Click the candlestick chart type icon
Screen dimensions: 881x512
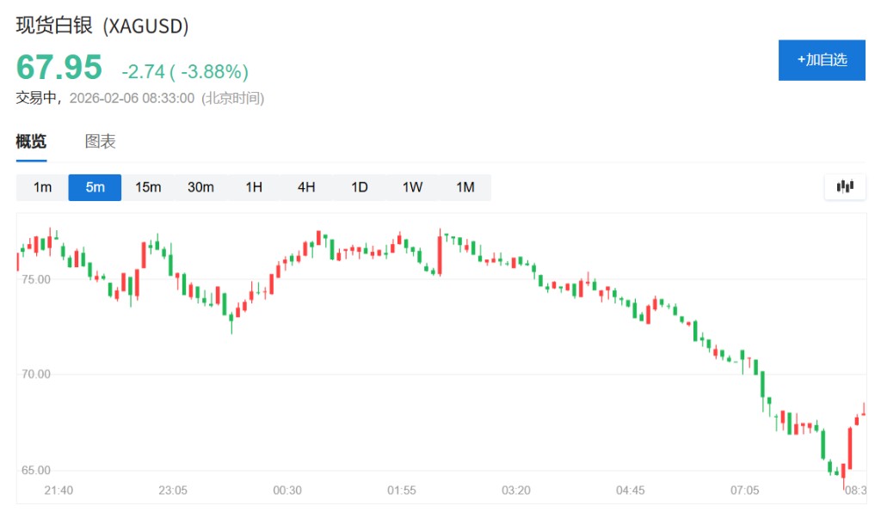844,186
